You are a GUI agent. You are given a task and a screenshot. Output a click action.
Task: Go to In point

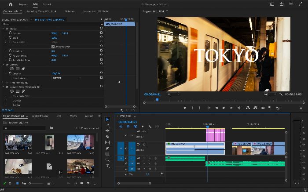[x=209, y=108]
